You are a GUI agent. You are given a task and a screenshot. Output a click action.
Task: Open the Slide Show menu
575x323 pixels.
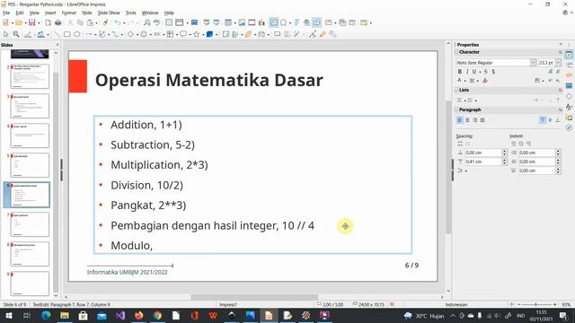(x=109, y=13)
